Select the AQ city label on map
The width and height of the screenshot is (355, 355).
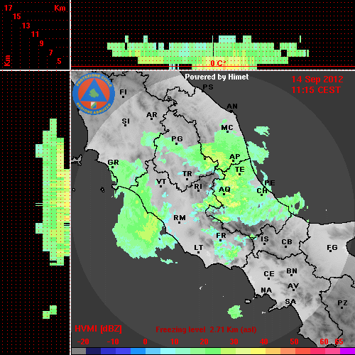click(x=224, y=190)
